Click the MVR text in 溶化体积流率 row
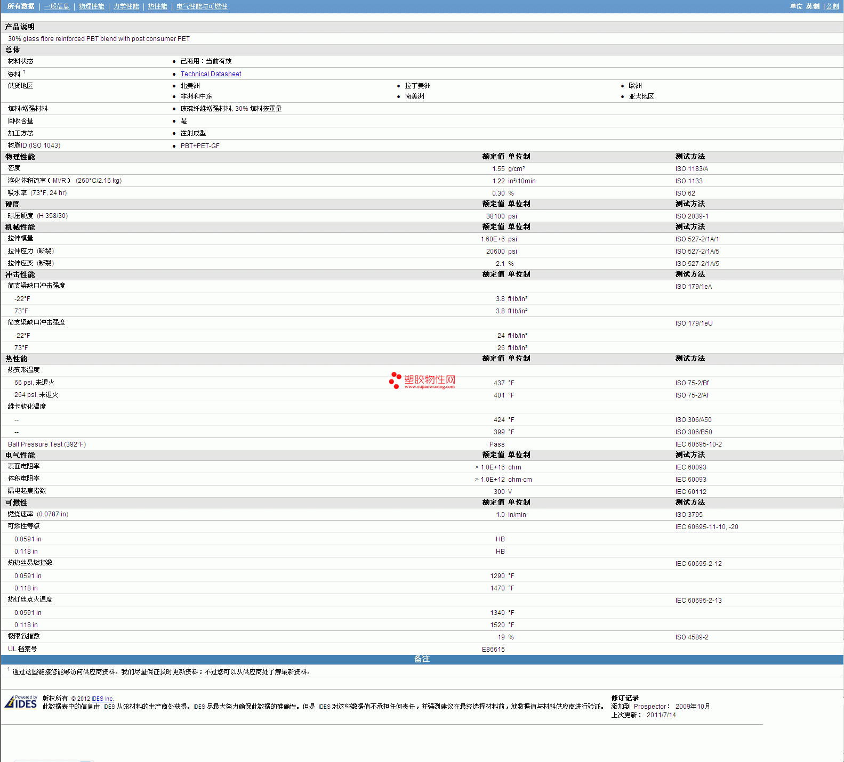Viewport: 844px width, 762px height. tap(59, 181)
